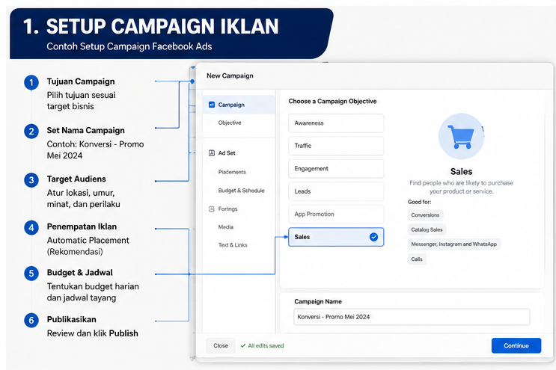The image size is (556, 370).
Task: Select the Traffic objective
Action: tap(336, 146)
